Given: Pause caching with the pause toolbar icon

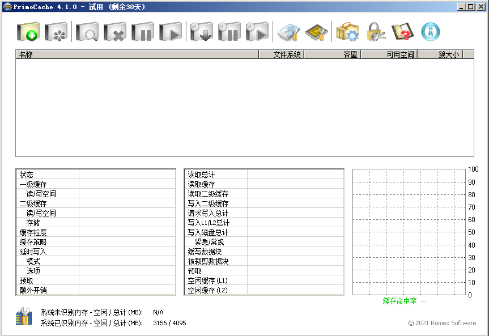Looking at the screenshot, I should [142, 32].
